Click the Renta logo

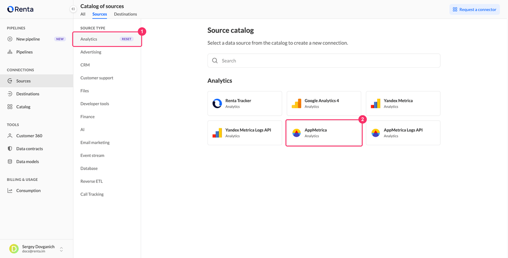[20, 9]
